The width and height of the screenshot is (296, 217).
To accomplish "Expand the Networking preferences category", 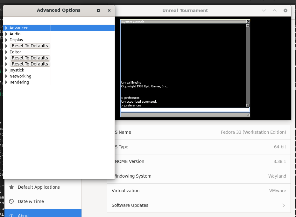I will pyautogui.click(x=6, y=76).
